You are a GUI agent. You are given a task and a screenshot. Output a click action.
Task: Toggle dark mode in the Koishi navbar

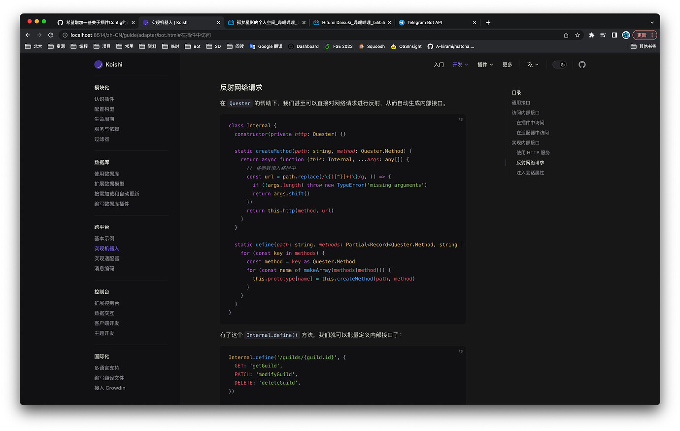click(560, 64)
